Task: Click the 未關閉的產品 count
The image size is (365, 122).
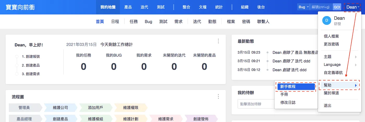Action: (204, 67)
